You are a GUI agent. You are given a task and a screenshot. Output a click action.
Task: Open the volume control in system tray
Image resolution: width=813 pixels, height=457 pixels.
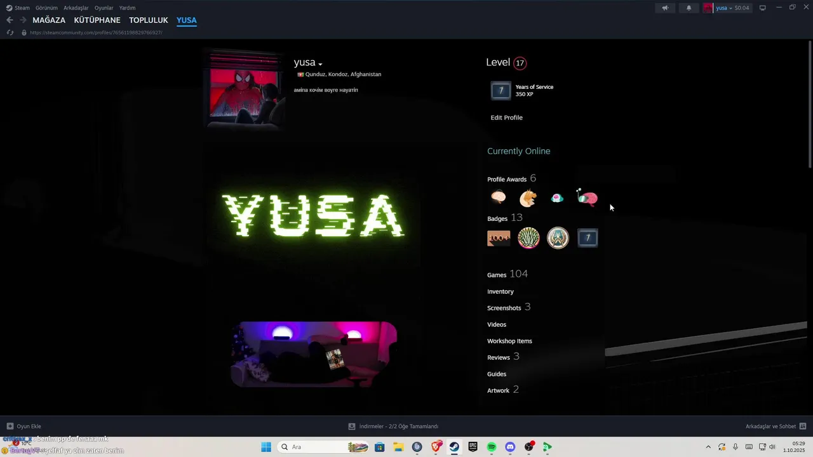tap(772, 447)
